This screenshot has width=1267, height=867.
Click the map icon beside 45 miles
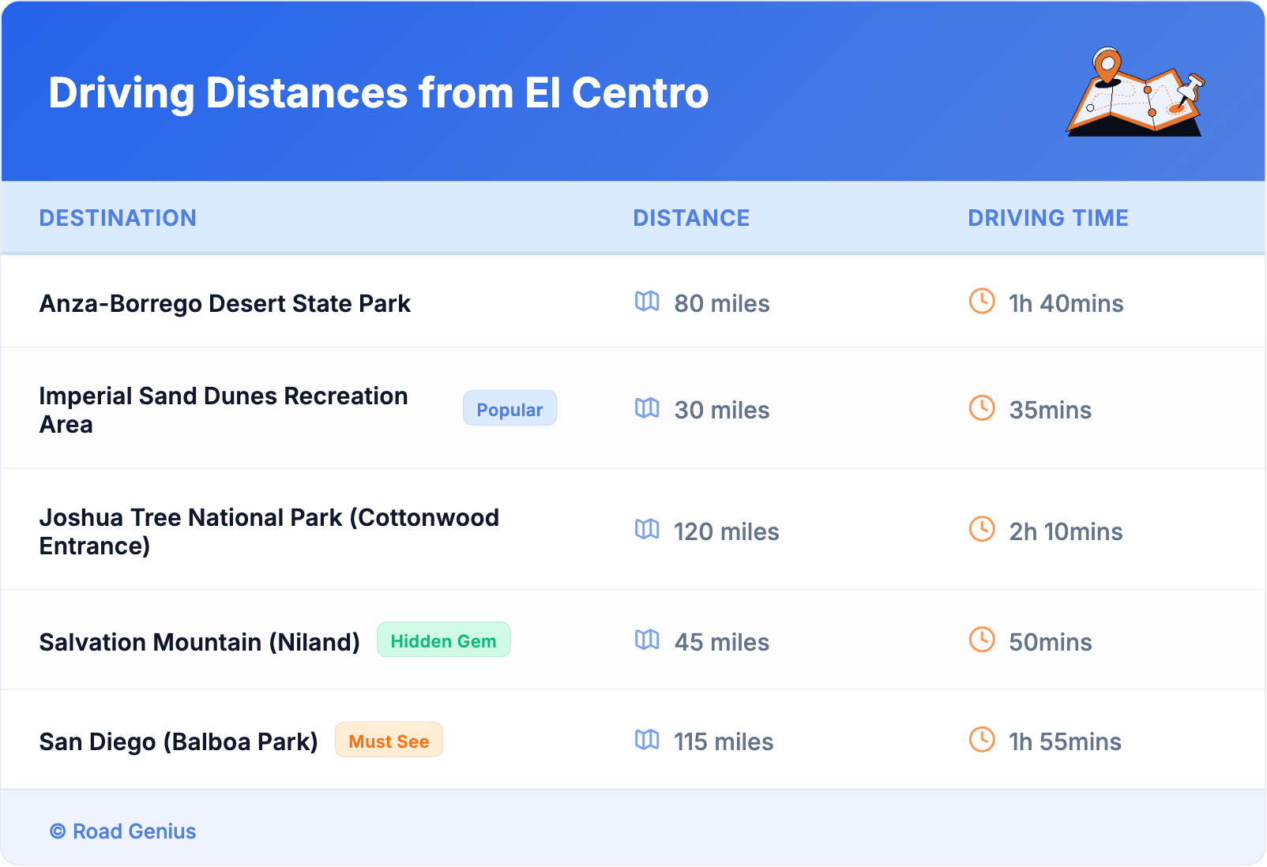pos(647,640)
